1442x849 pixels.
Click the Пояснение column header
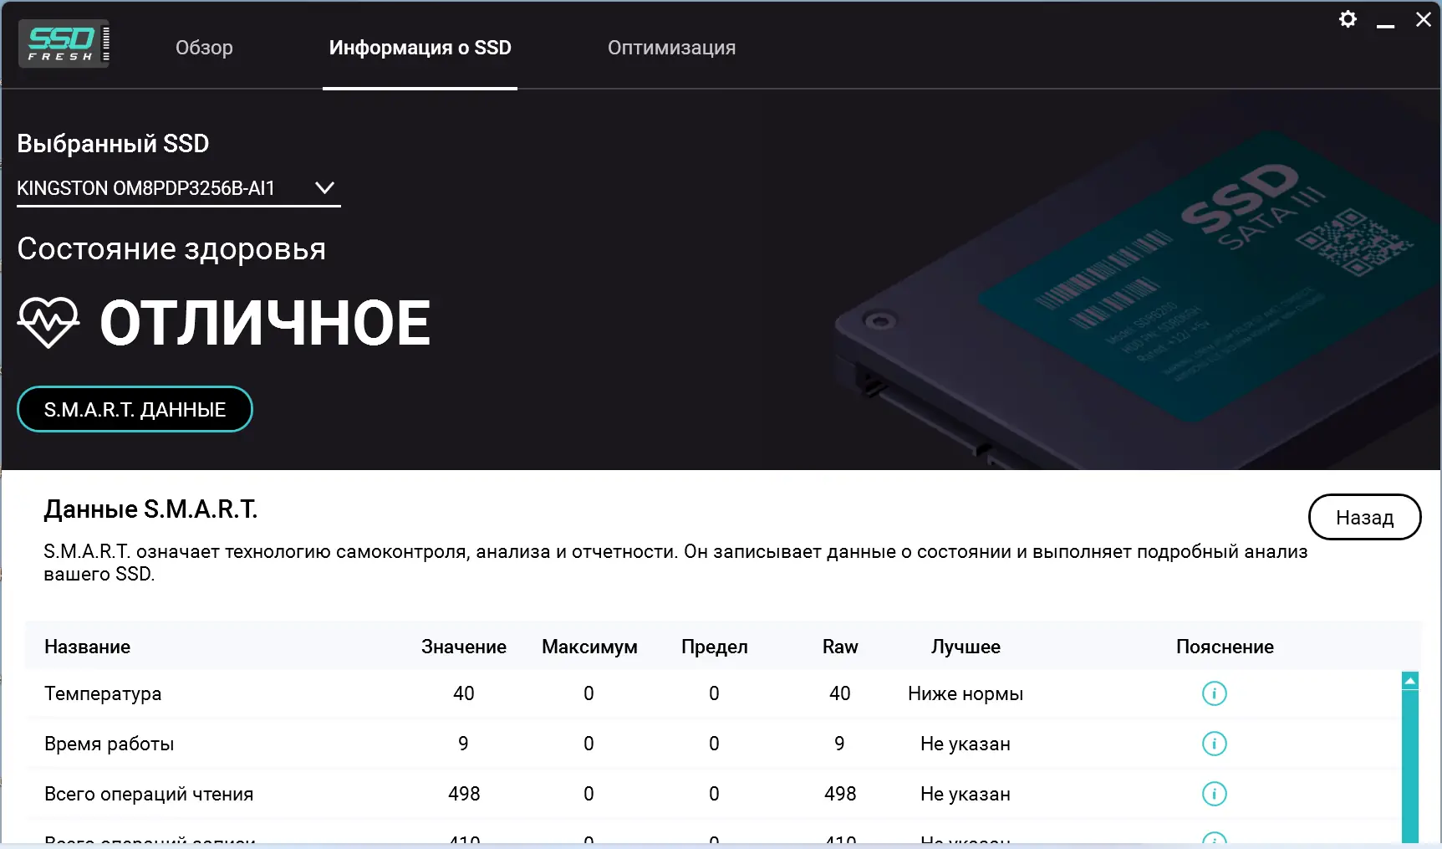(x=1225, y=647)
